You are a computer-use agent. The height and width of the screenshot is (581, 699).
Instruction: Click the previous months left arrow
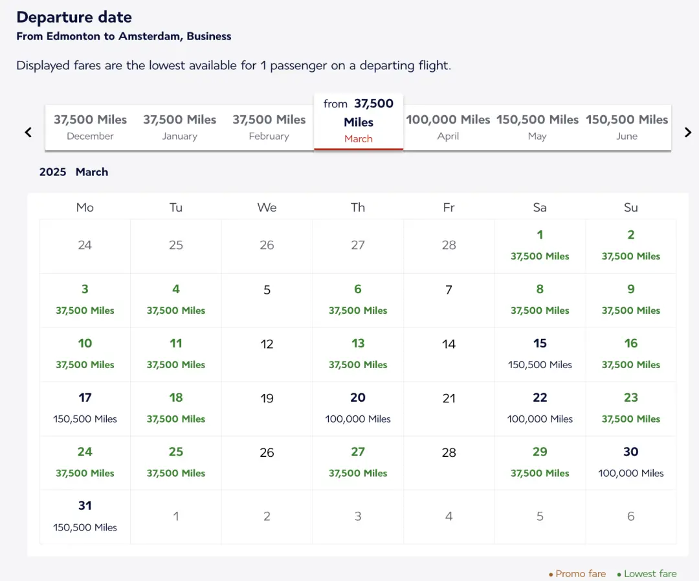[28, 132]
